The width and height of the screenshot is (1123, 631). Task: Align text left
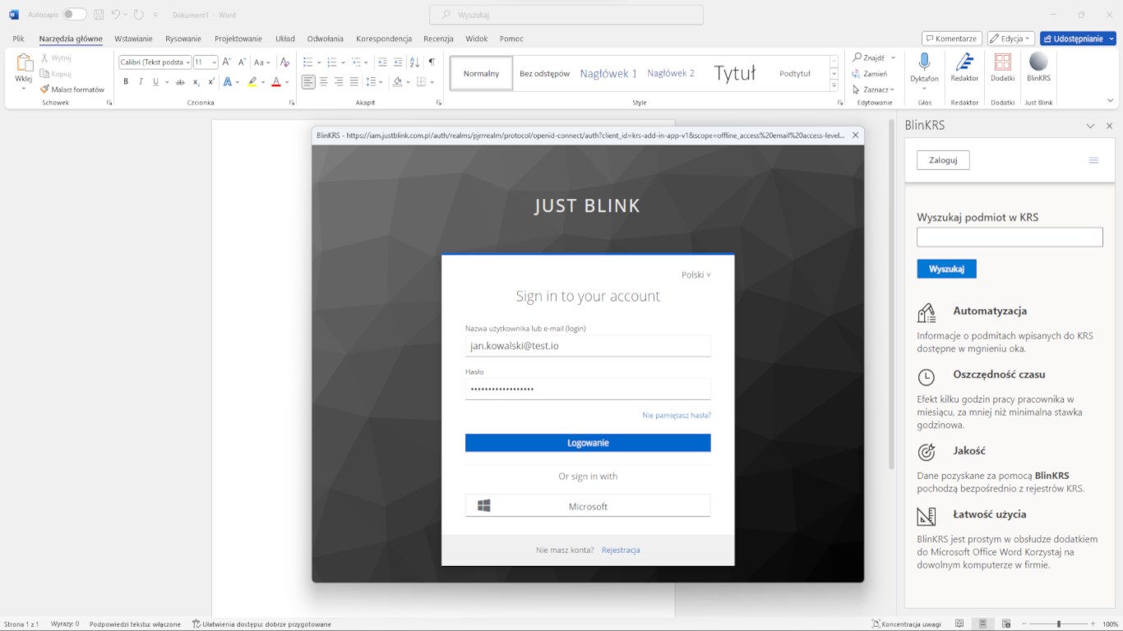[307, 81]
